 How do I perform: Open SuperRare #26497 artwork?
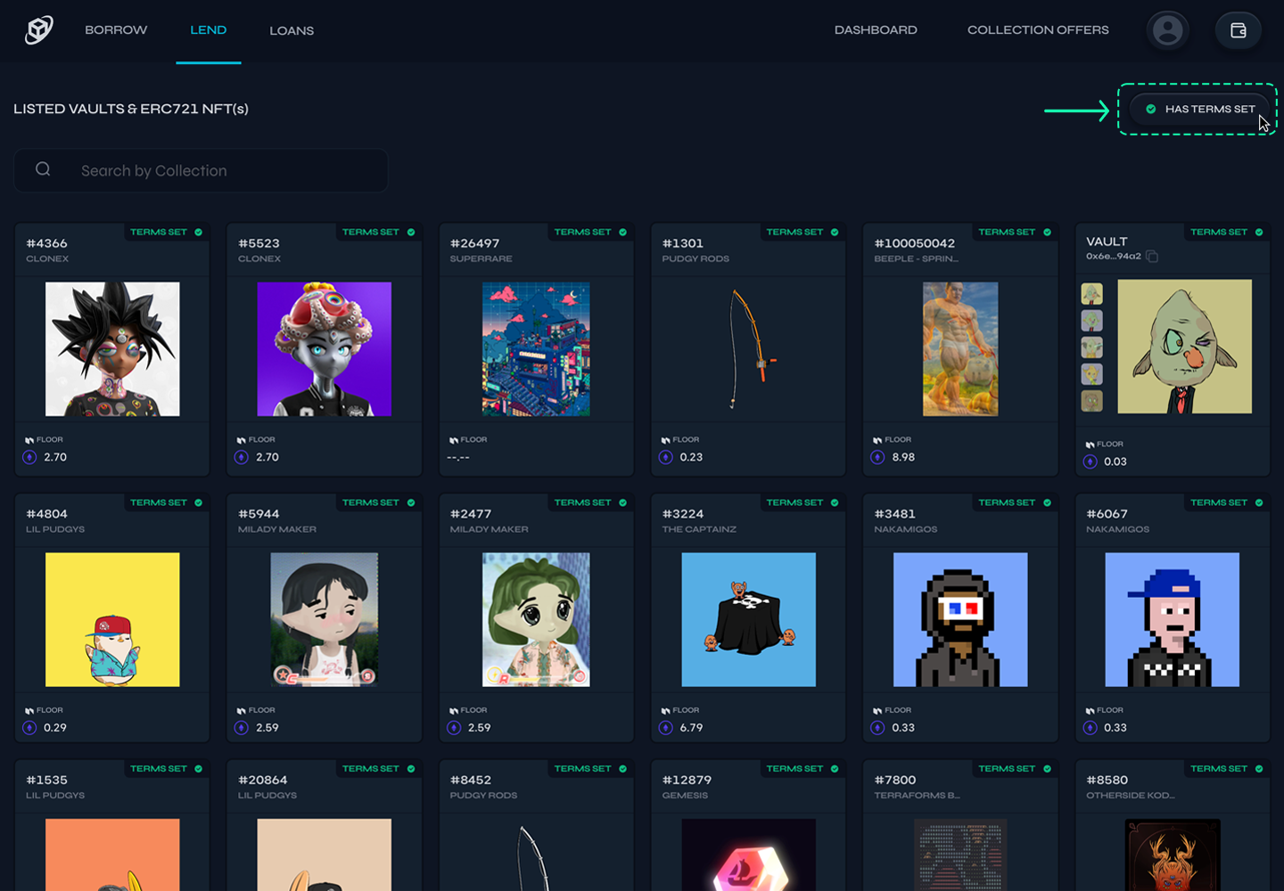(x=536, y=349)
